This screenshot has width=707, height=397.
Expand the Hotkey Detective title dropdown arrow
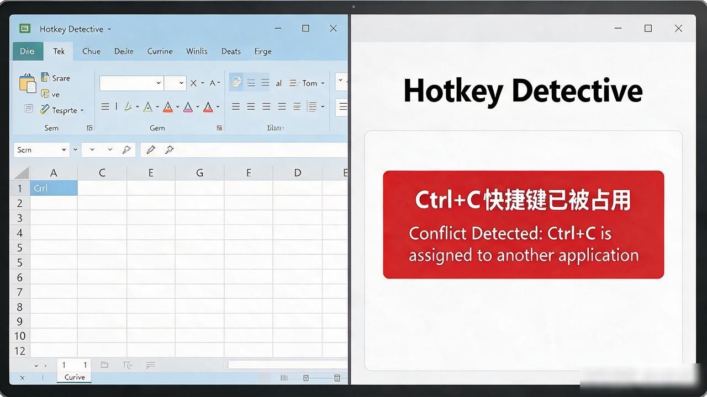[109, 29]
